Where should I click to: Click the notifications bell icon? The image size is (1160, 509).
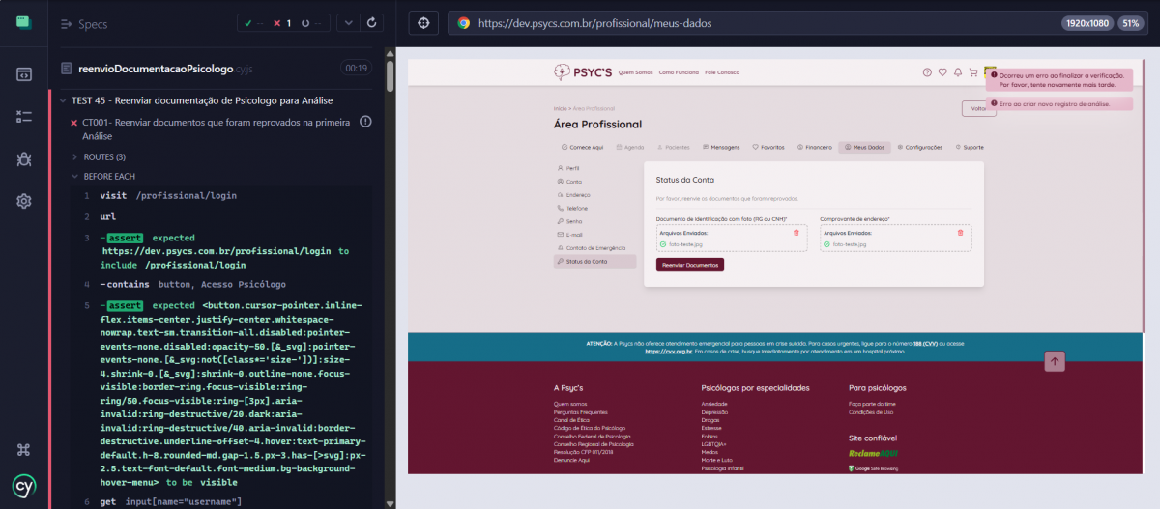pyautogui.click(x=957, y=72)
